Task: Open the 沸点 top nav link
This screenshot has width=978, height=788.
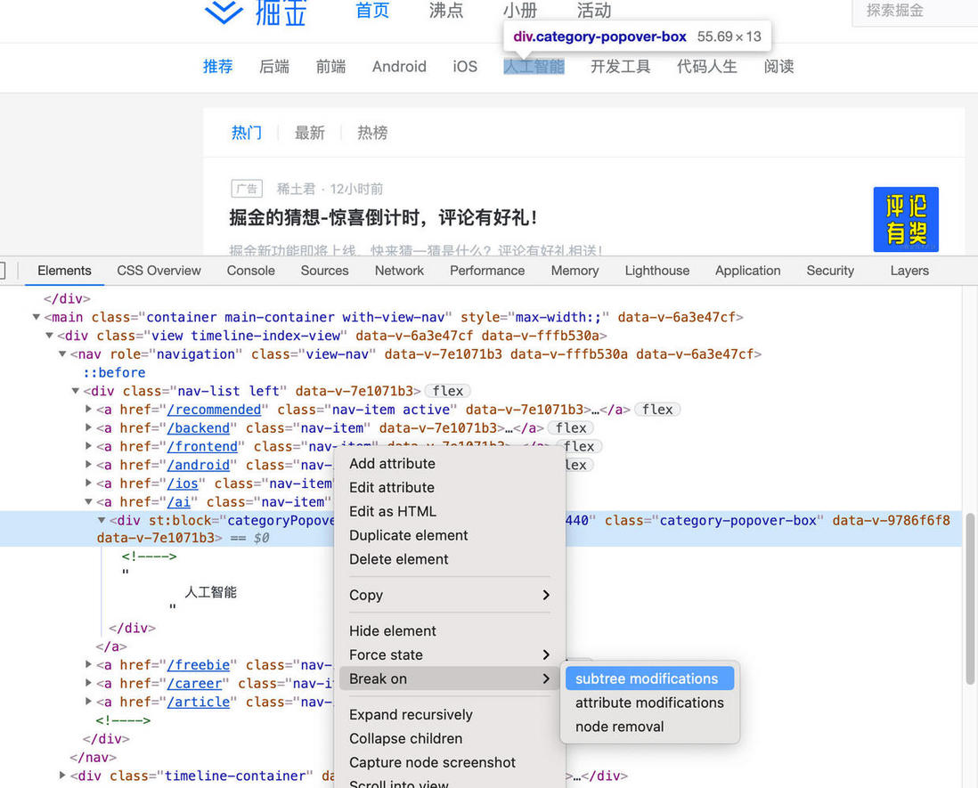Action: click(x=446, y=10)
